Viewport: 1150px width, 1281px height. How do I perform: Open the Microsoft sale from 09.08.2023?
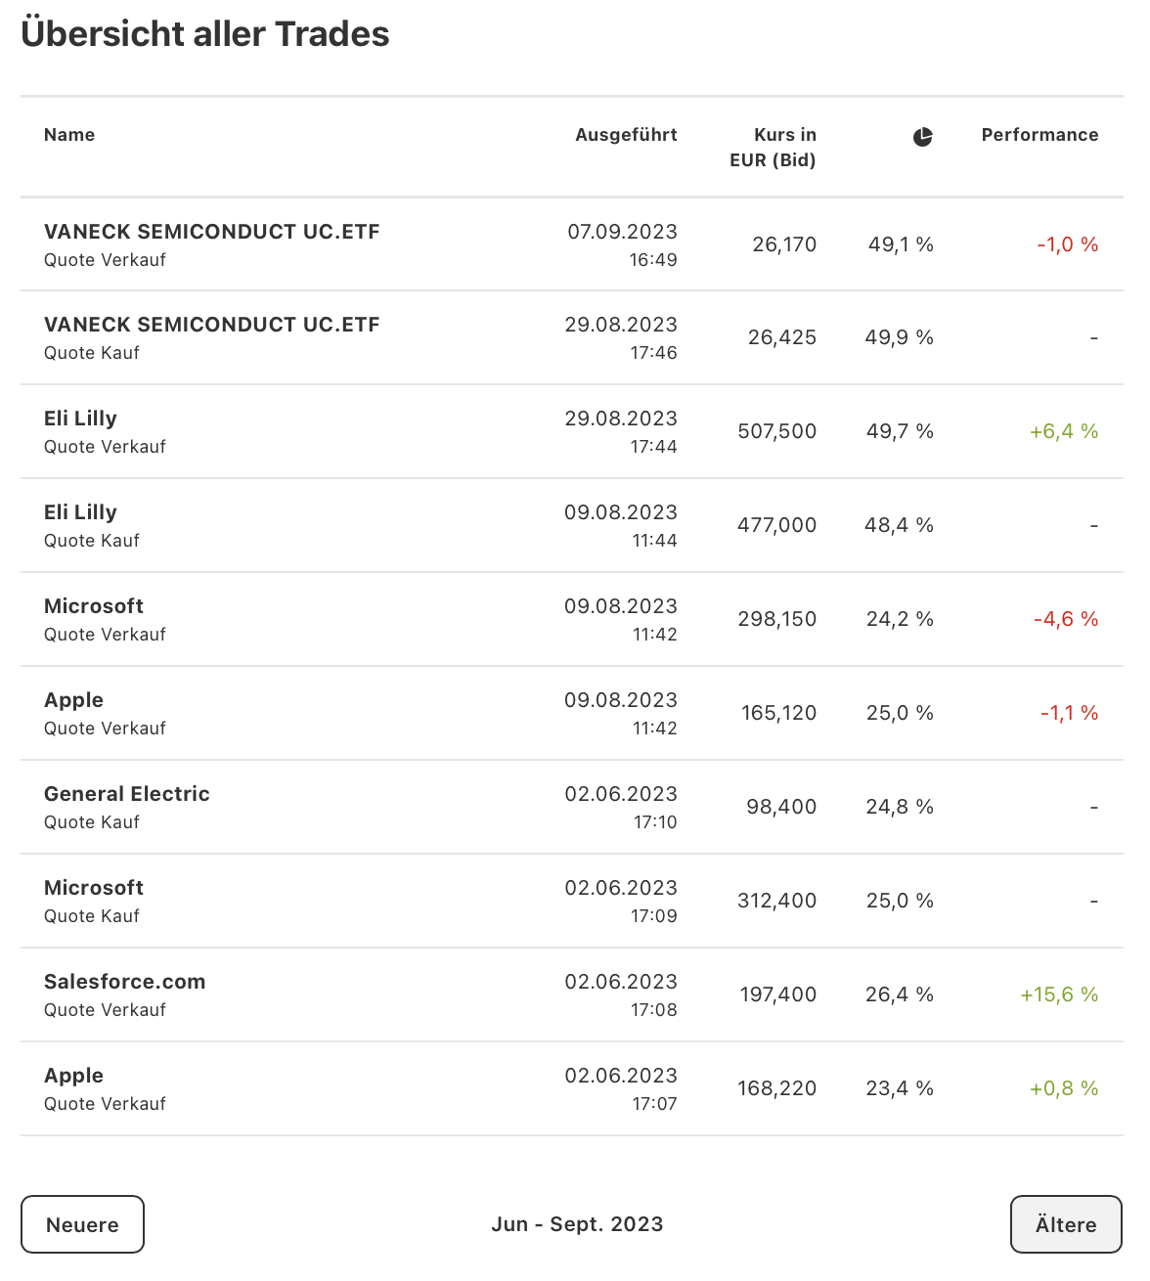click(94, 607)
